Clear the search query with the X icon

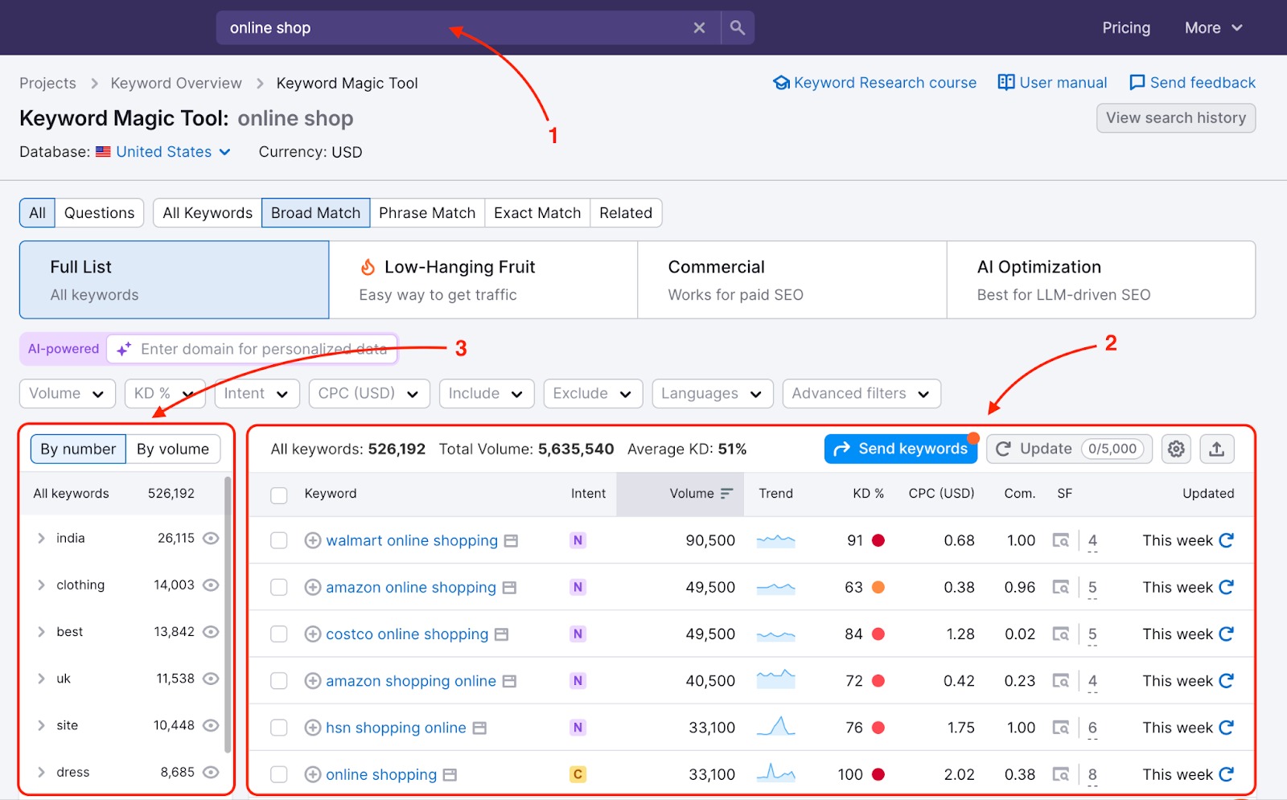(699, 27)
